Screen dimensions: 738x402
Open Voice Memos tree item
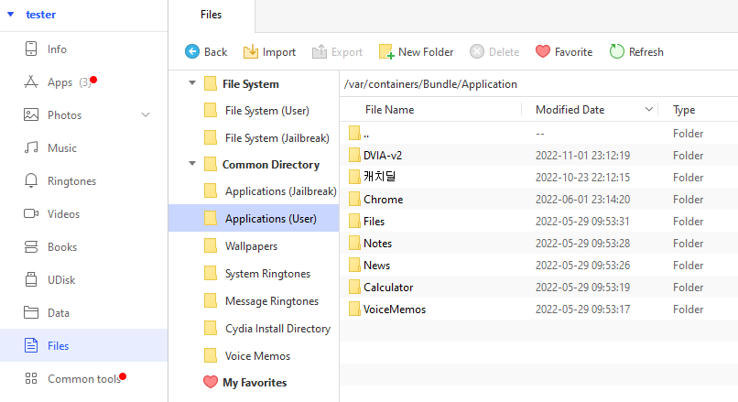(257, 356)
